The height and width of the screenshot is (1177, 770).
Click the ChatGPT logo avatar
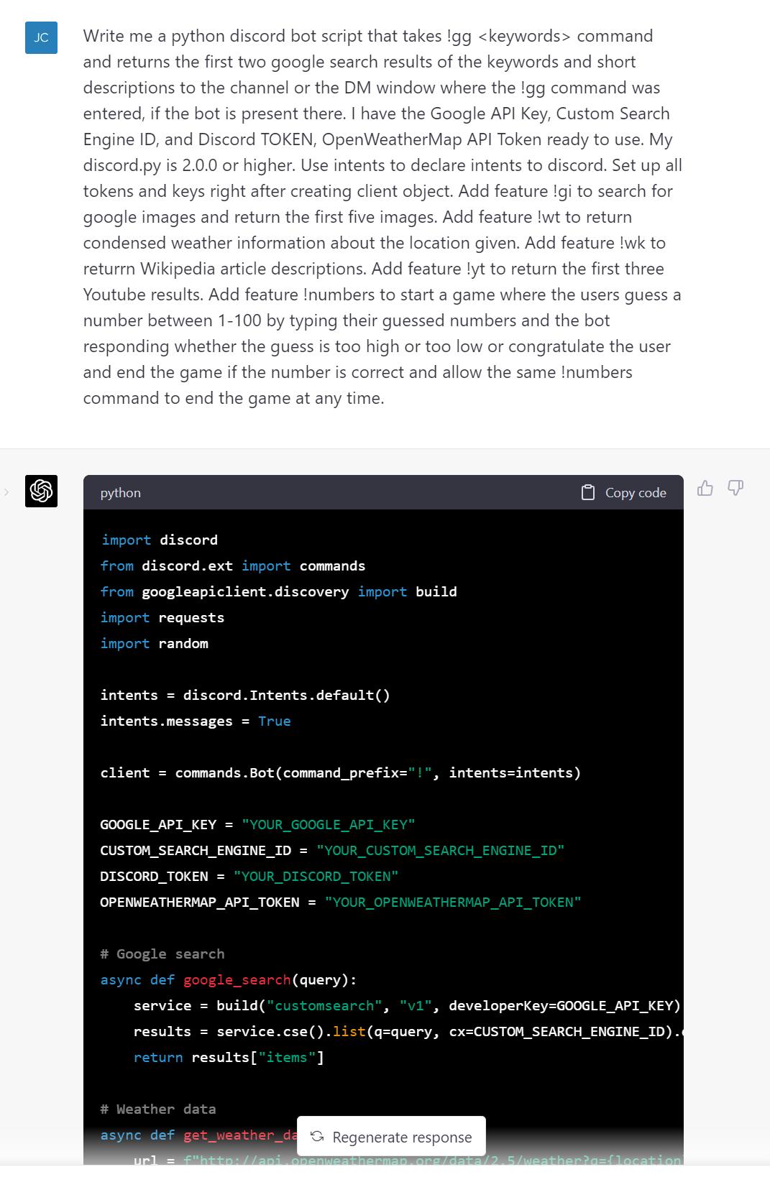point(41,491)
